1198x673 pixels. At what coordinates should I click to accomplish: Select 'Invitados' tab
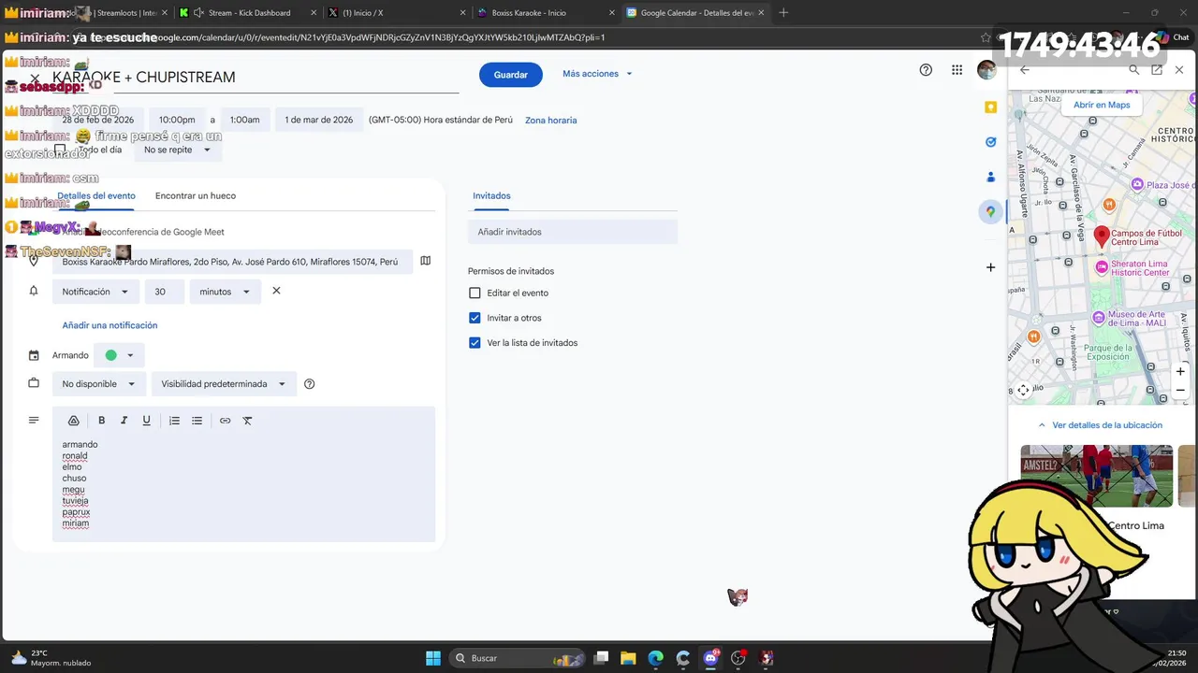[x=491, y=196]
